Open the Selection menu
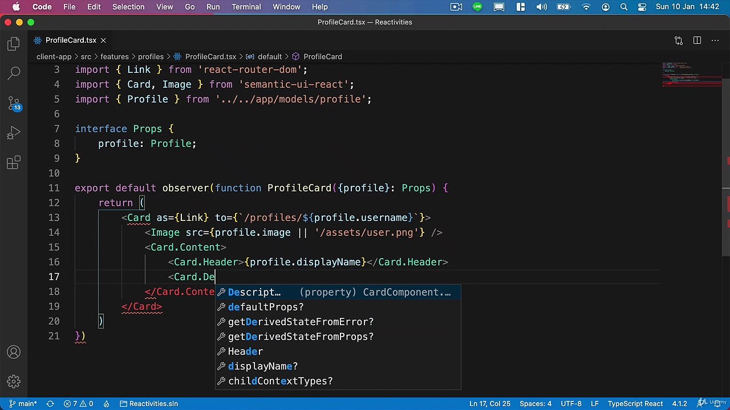730x410 pixels. 128,7
